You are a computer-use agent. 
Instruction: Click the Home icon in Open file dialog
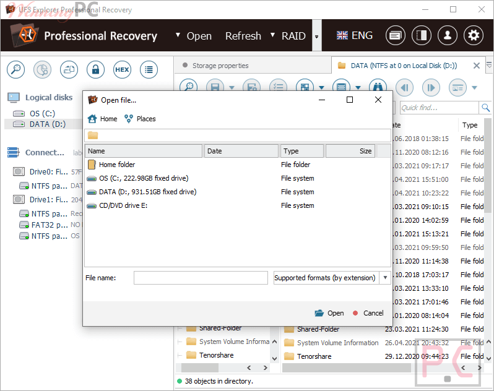click(92, 119)
